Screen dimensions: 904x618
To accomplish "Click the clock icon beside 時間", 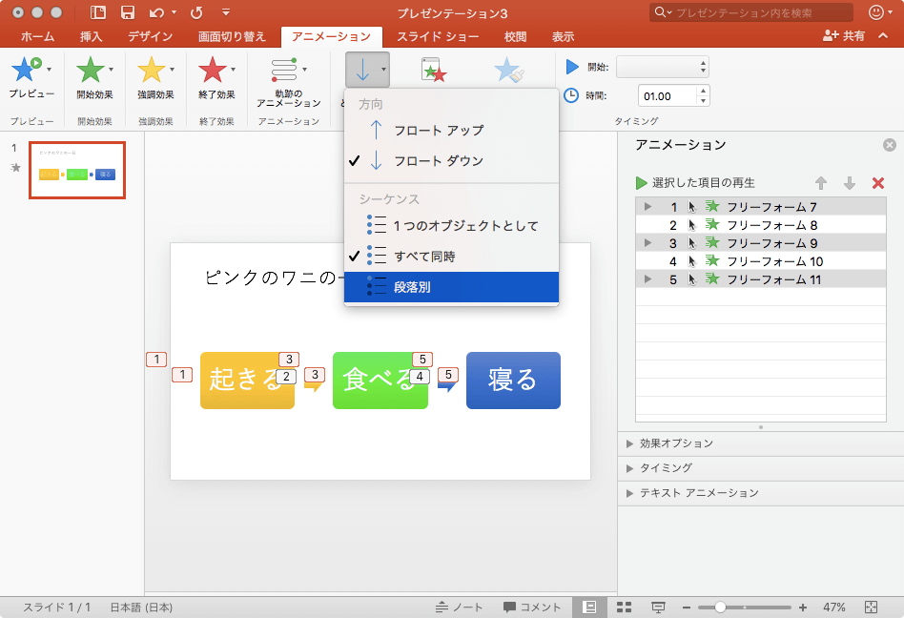I will coord(571,95).
